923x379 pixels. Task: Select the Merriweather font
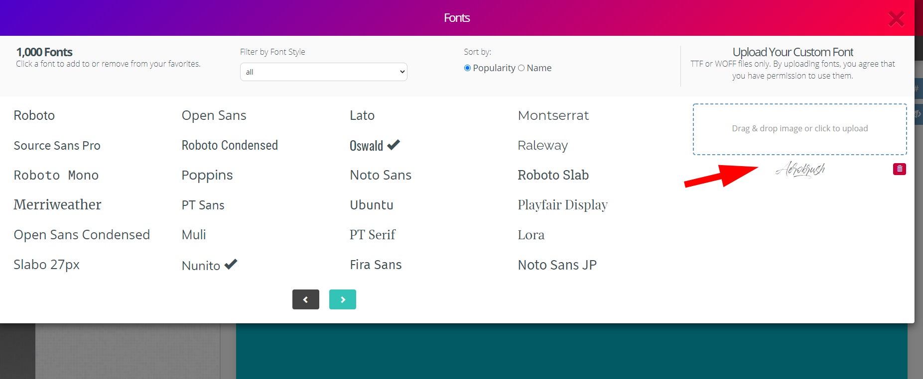pos(57,205)
